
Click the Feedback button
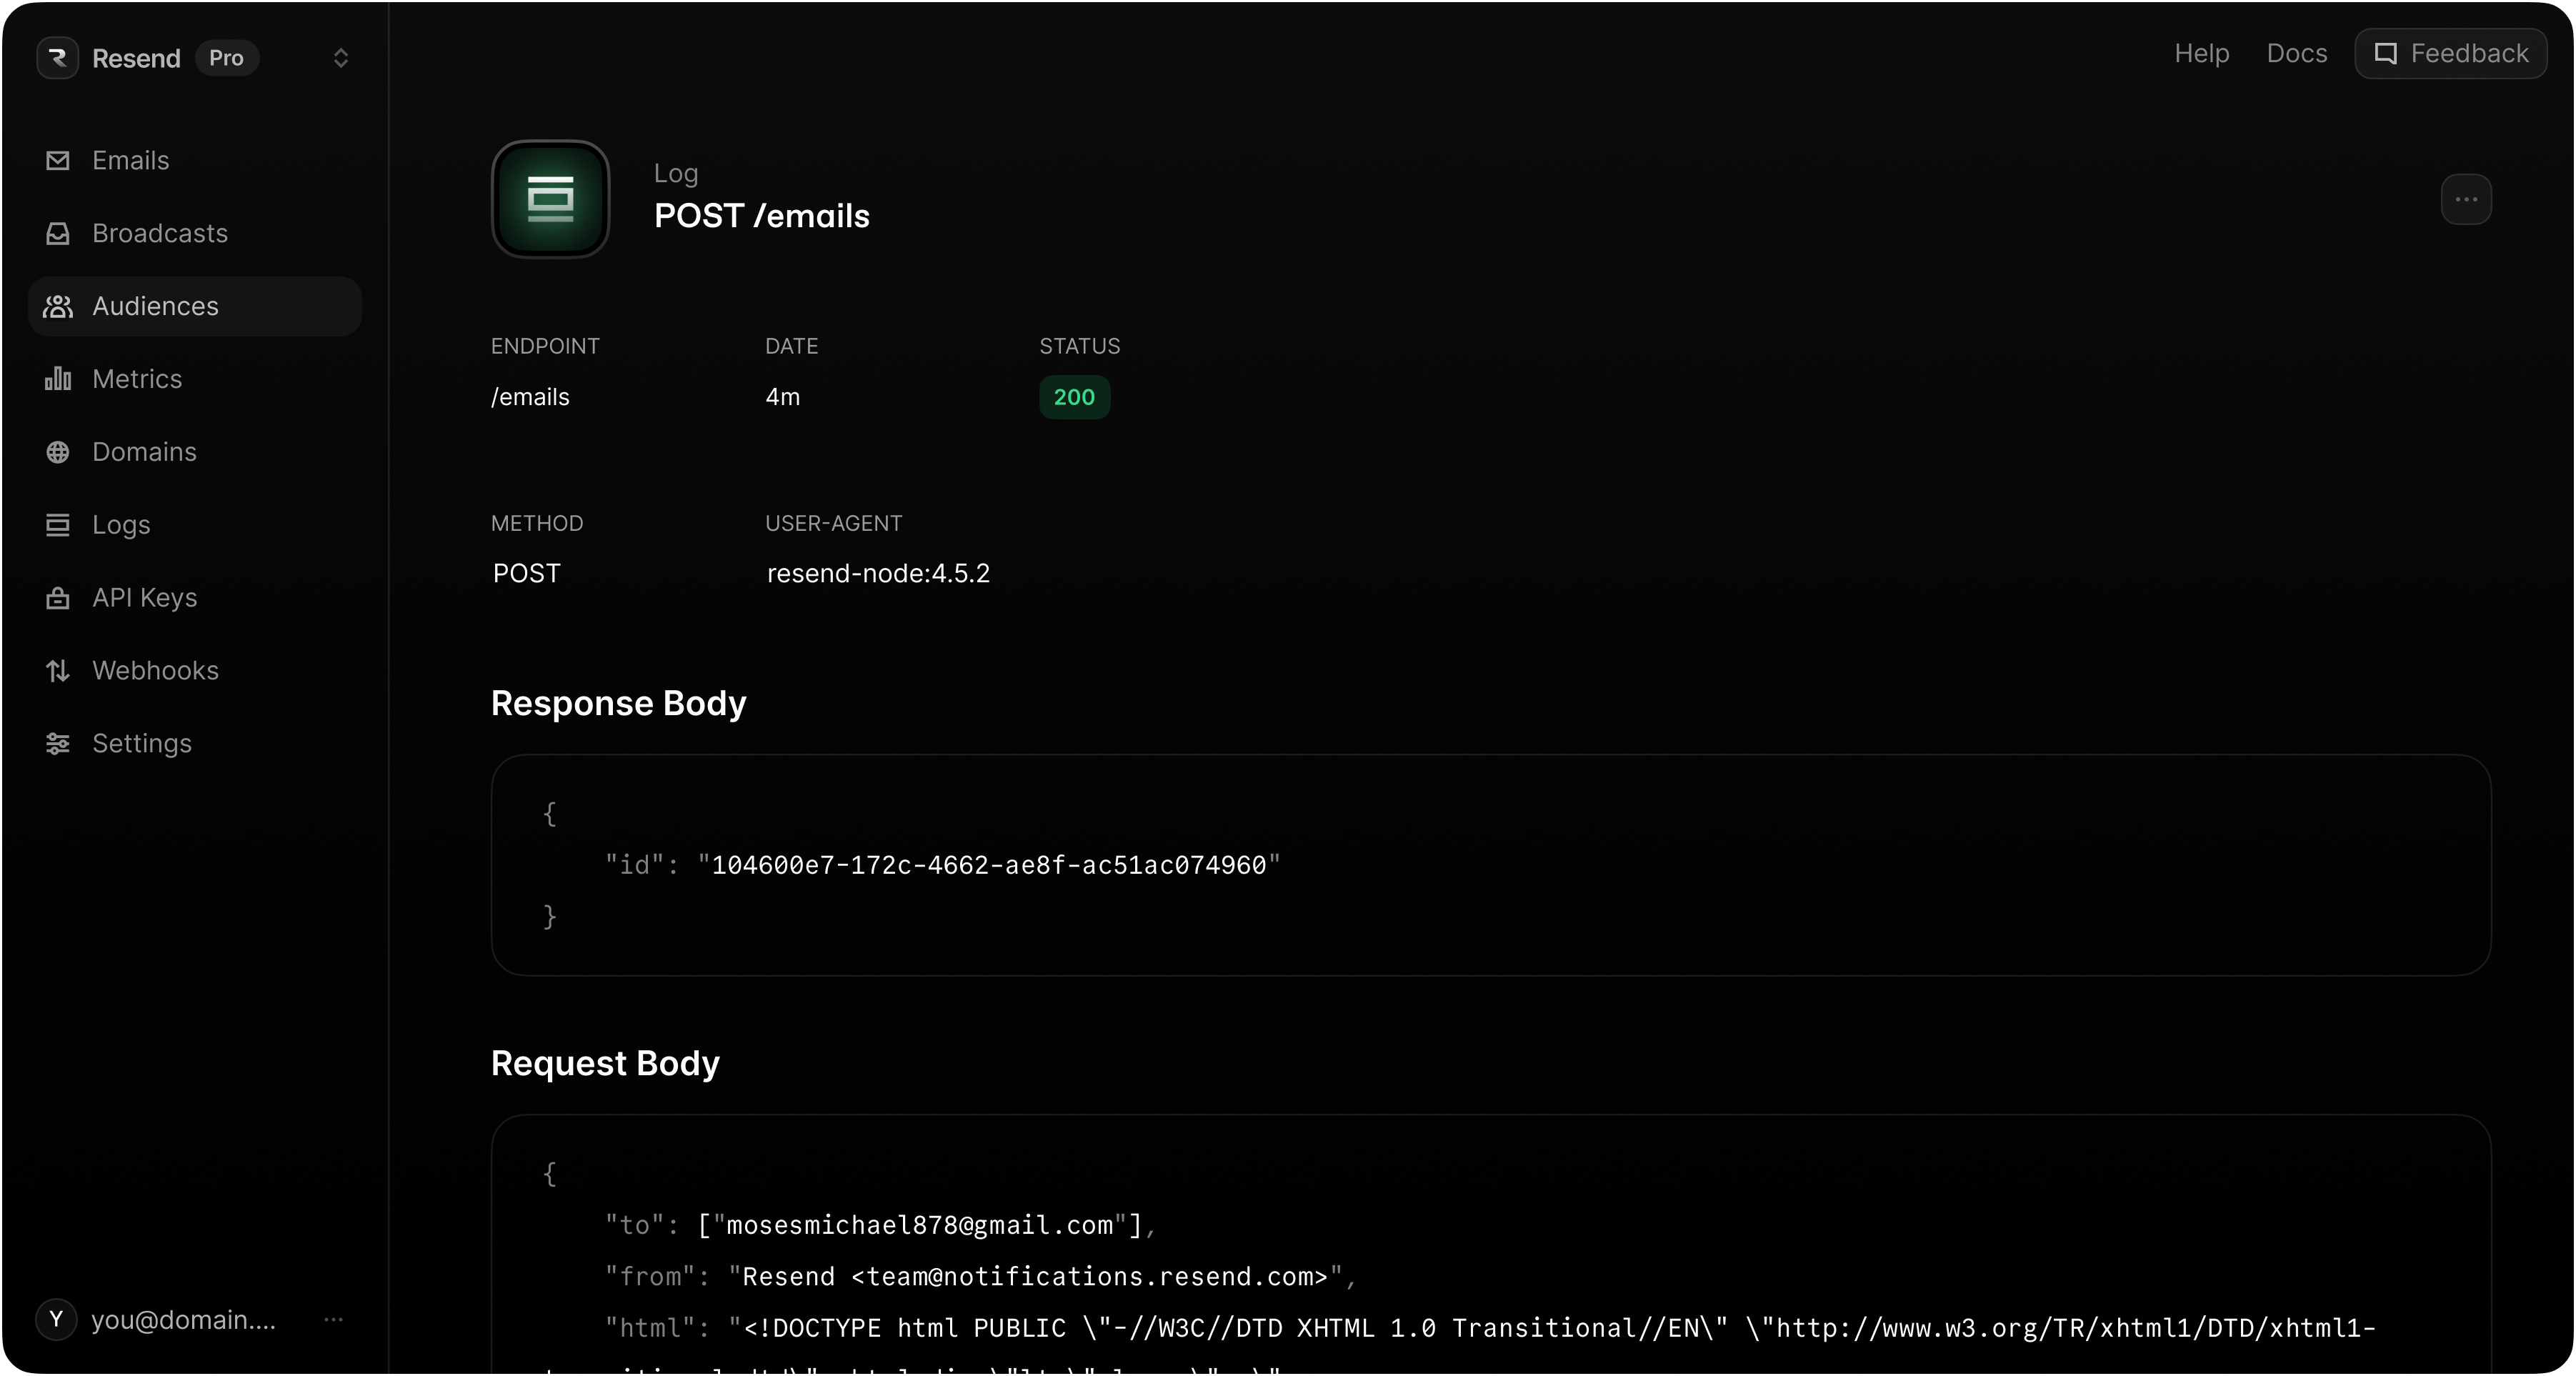click(x=2451, y=53)
